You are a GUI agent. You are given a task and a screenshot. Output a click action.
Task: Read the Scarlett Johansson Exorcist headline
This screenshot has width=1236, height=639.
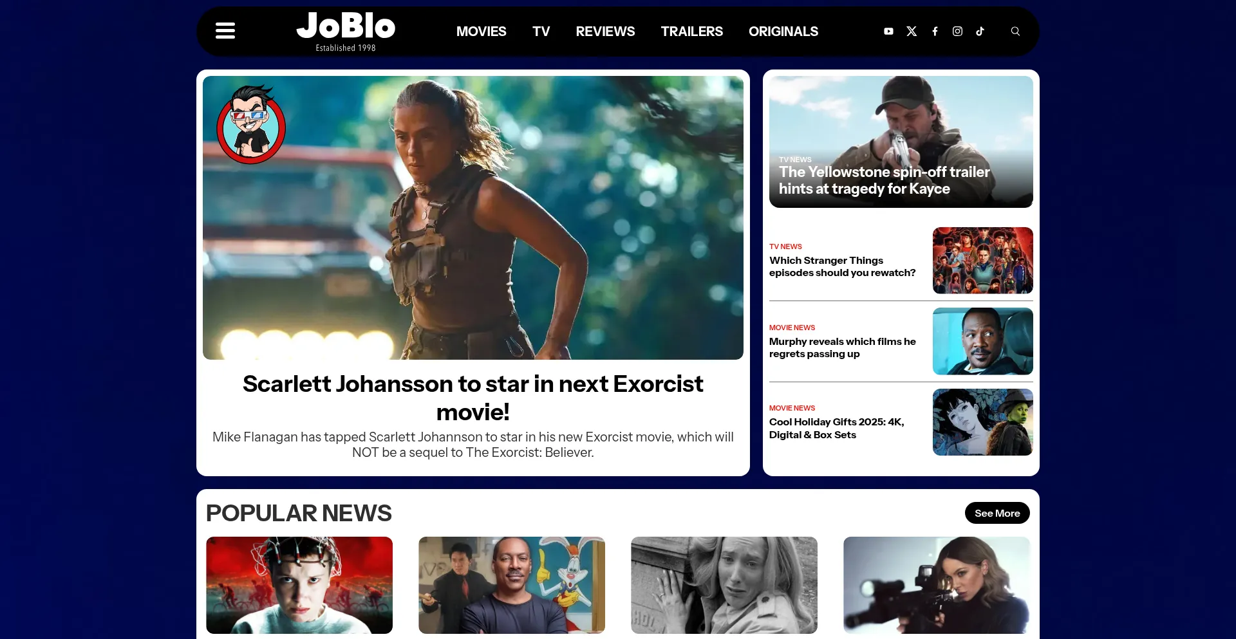pyautogui.click(x=473, y=397)
